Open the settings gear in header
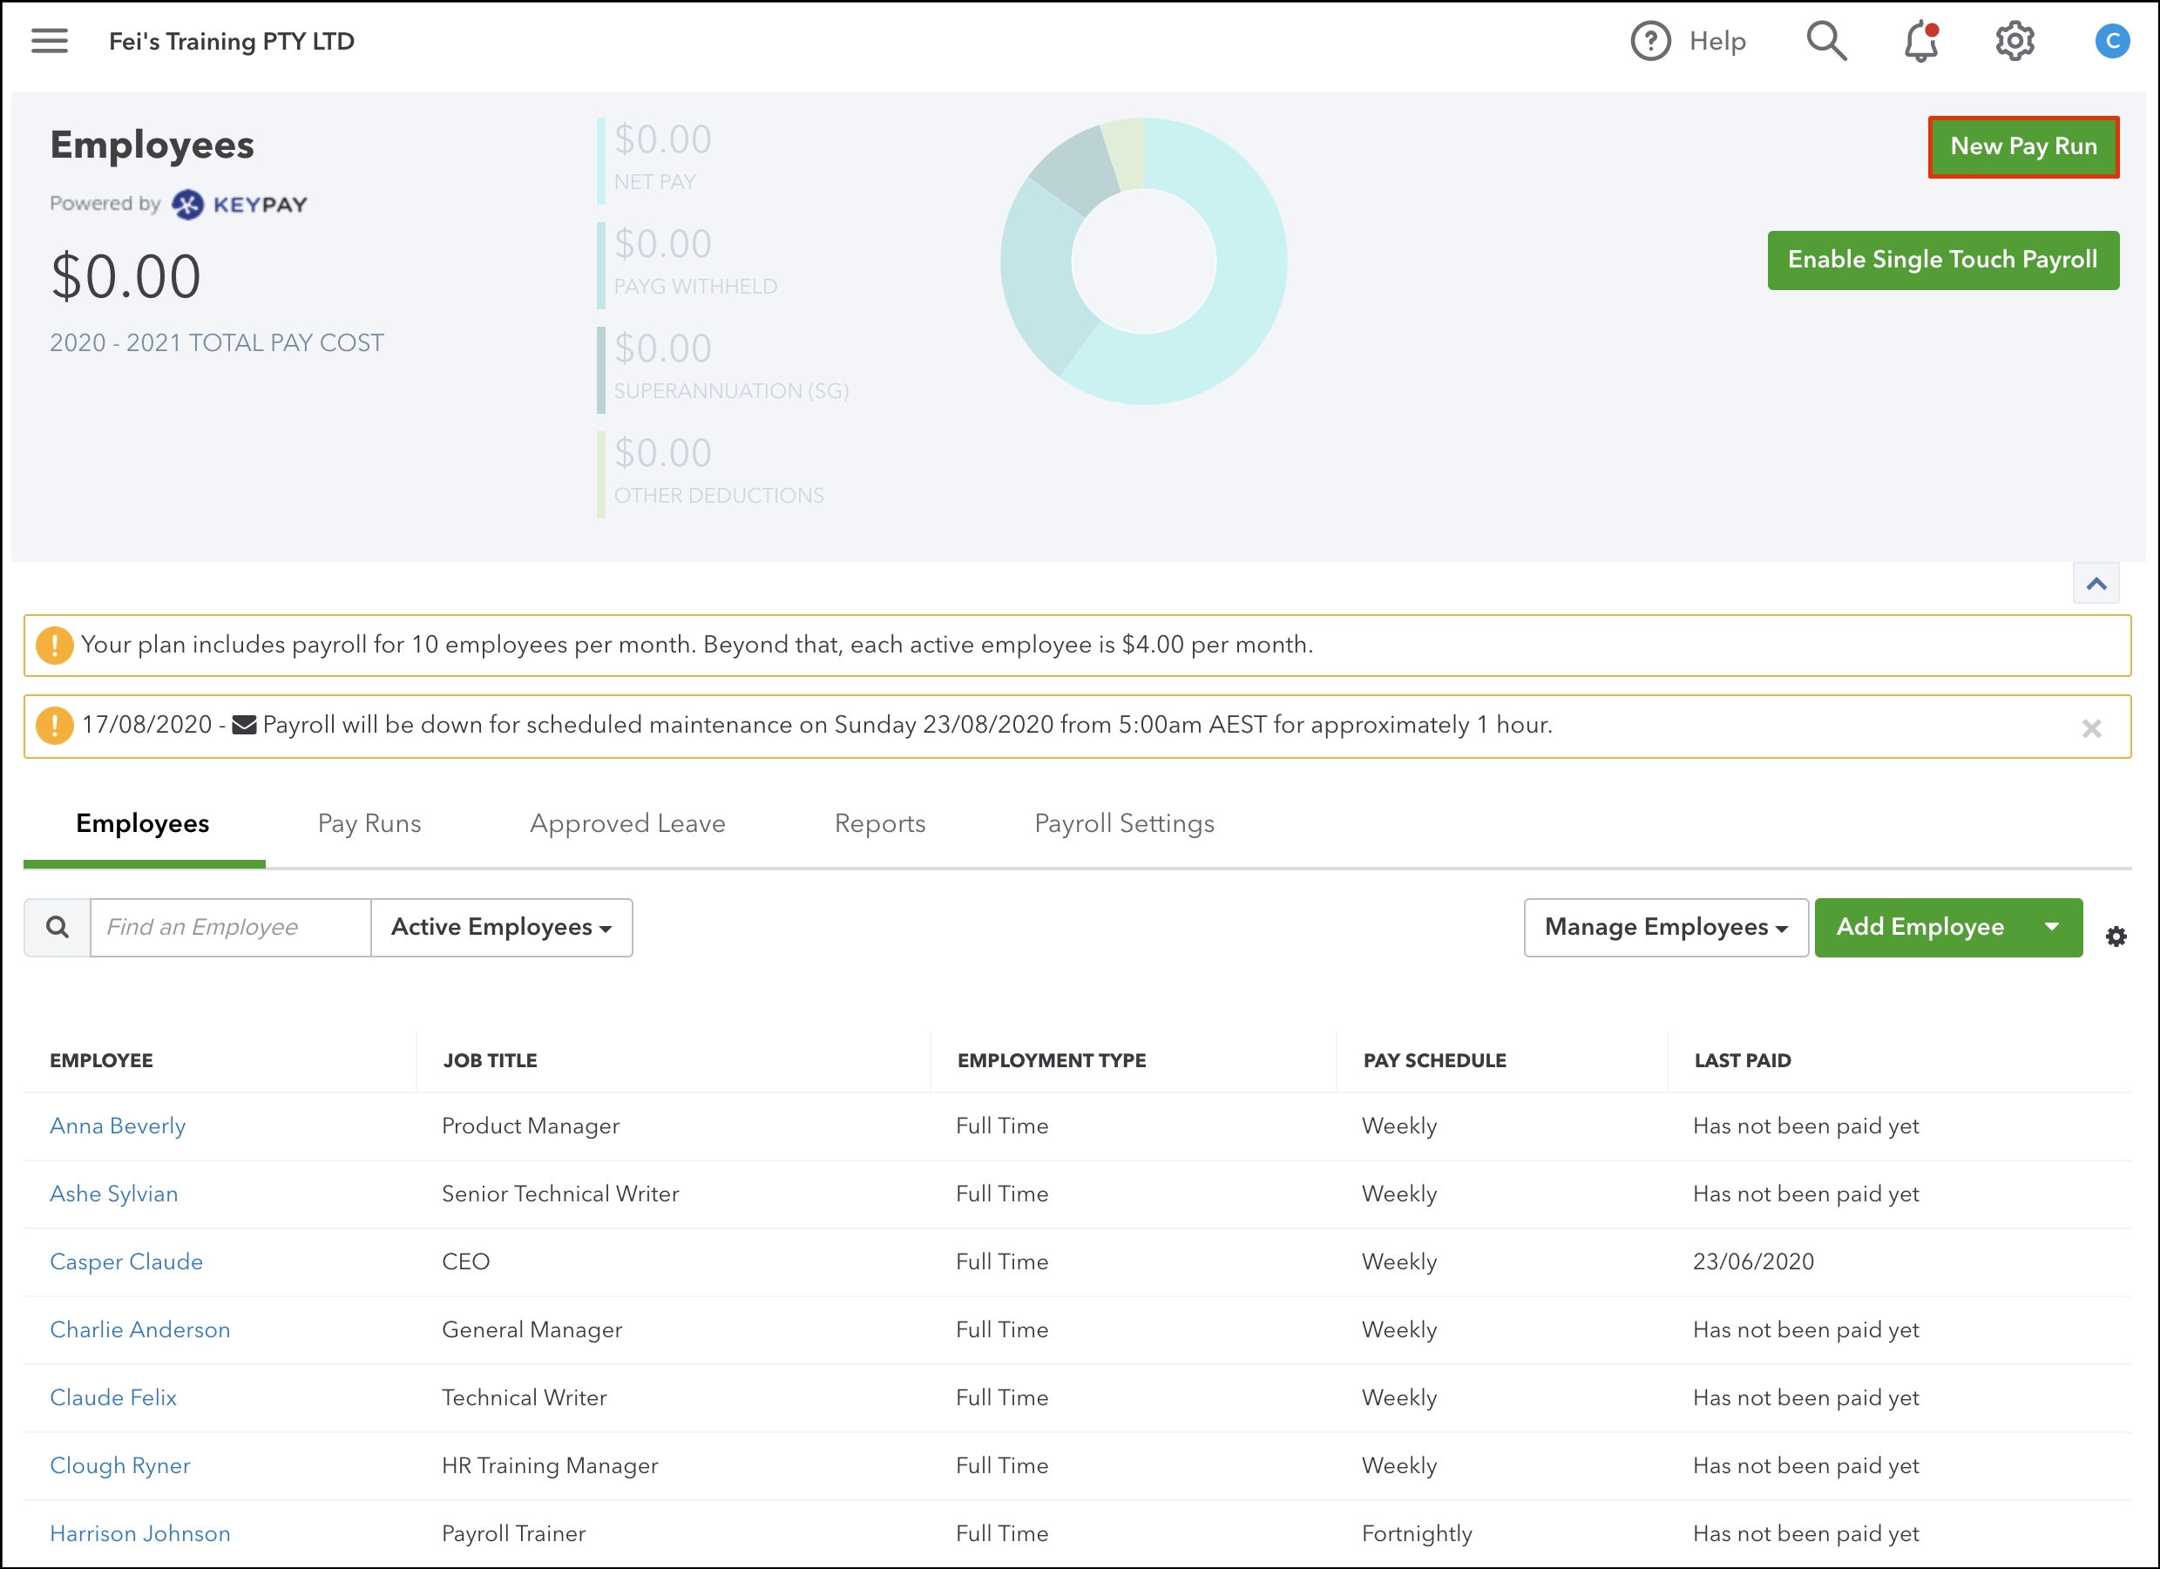This screenshot has height=1569, width=2160. 2014,42
